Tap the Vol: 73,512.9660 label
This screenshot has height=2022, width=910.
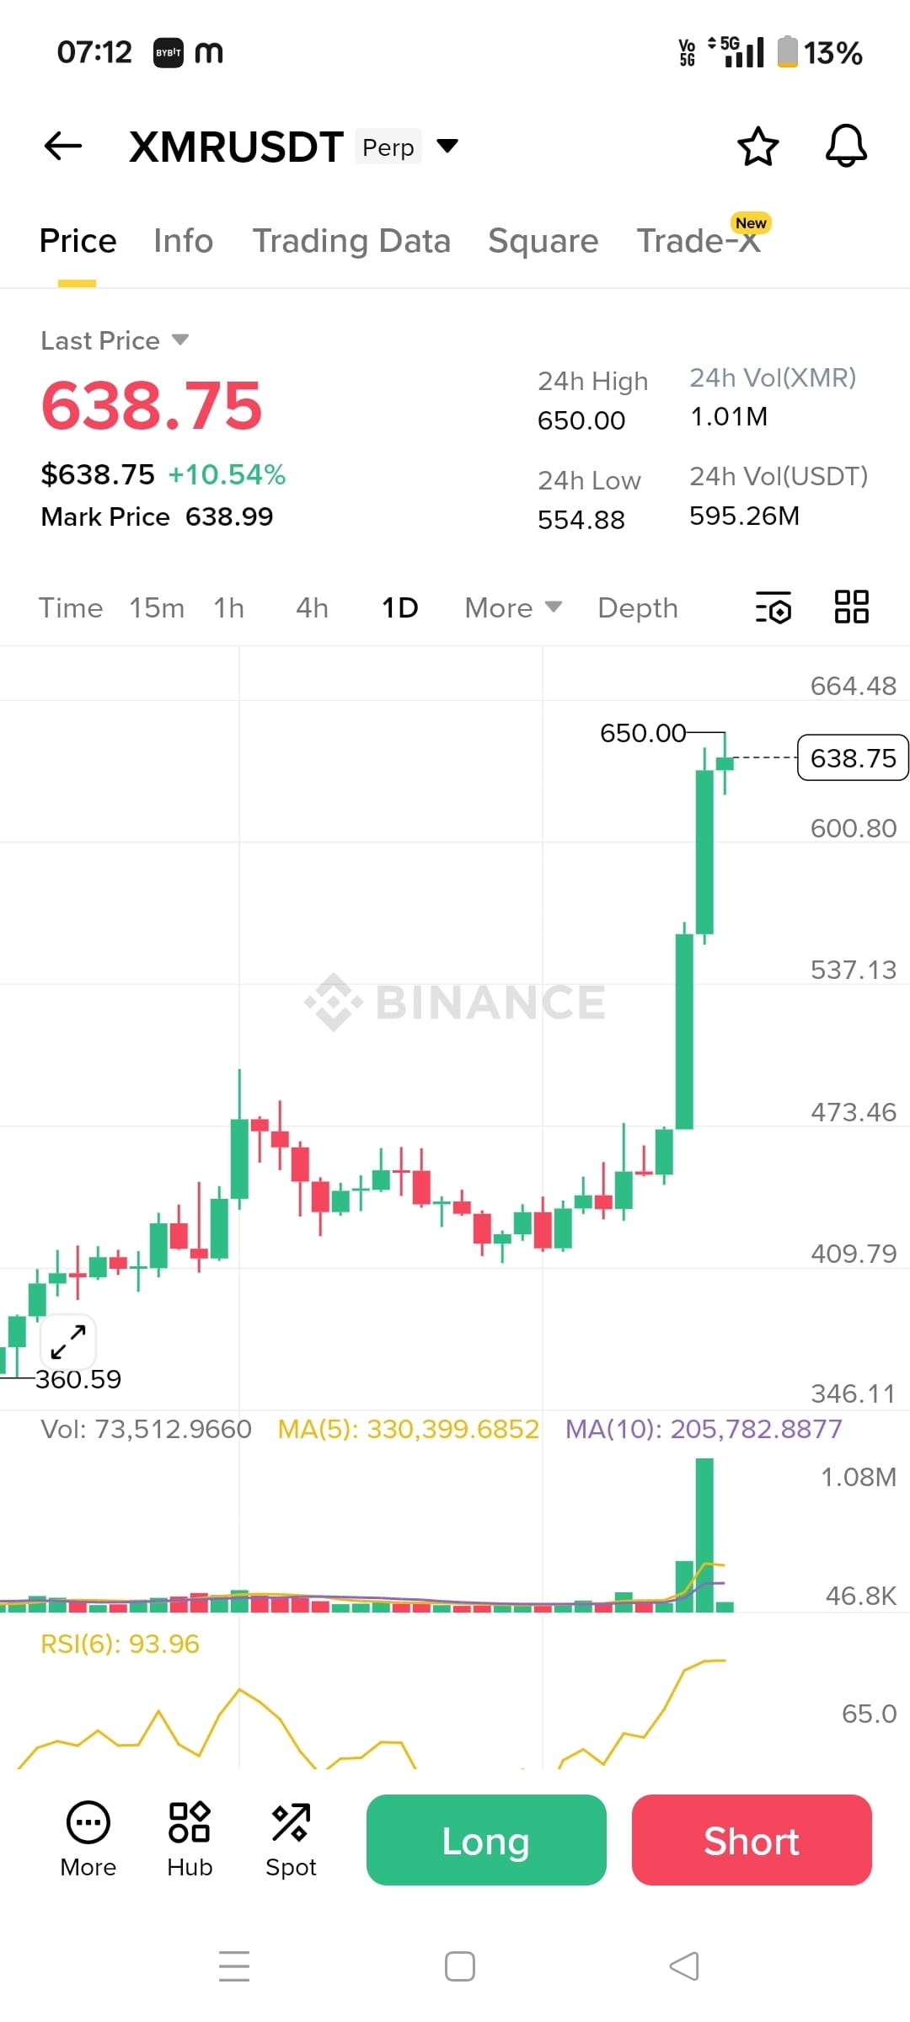[x=147, y=1429]
